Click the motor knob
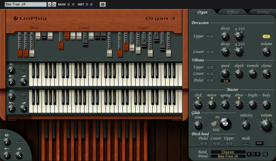Viewport: 276px width, 161px height. (x=212, y=104)
